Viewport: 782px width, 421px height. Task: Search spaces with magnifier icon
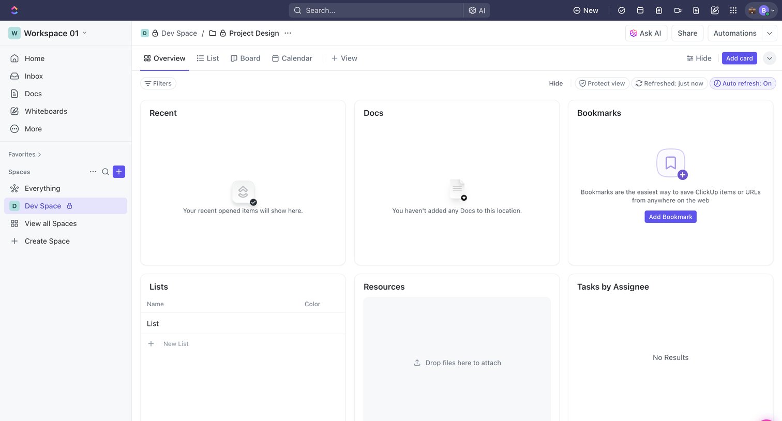pos(106,172)
